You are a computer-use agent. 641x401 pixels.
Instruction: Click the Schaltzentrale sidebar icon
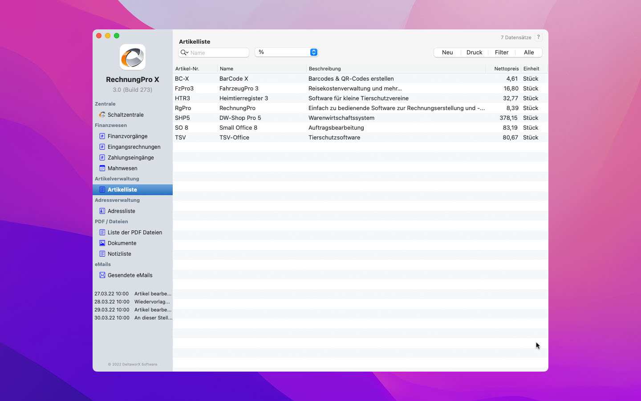point(102,115)
